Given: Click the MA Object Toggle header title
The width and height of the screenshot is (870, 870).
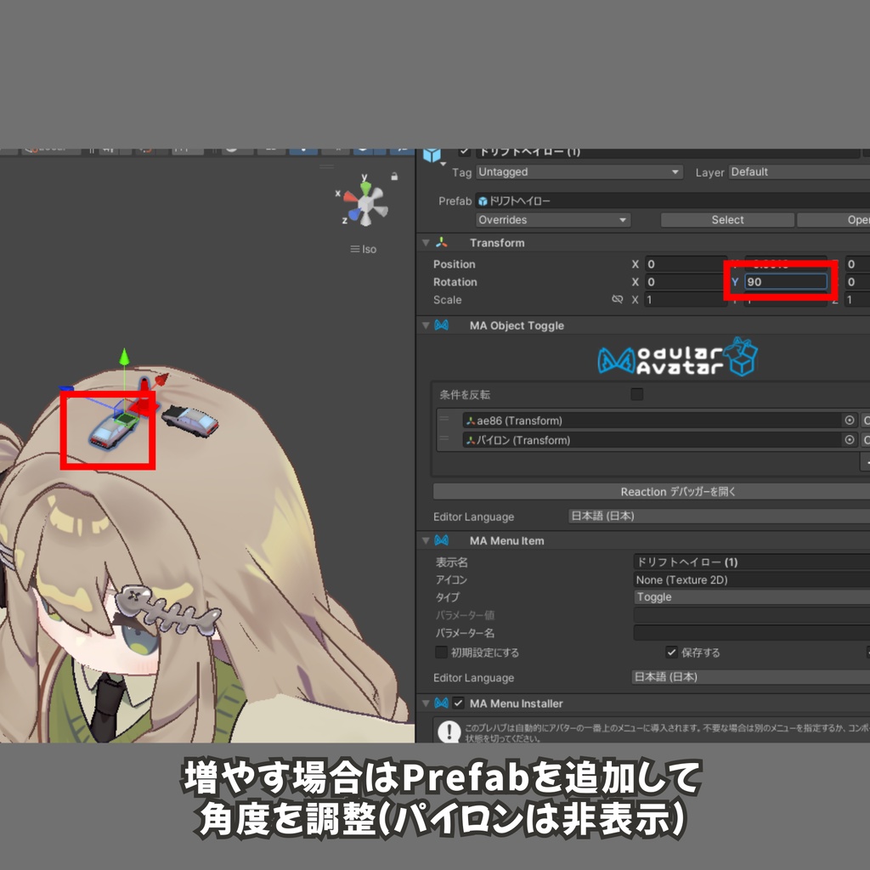Looking at the screenshot, I should [517, 325].
